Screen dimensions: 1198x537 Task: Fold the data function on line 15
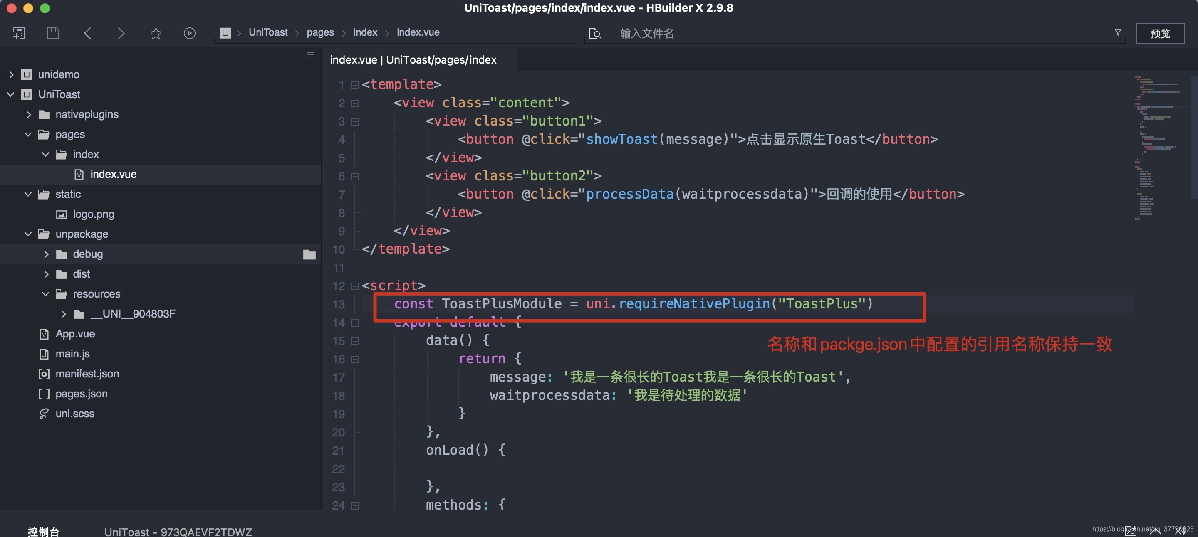tap(354, 341)
